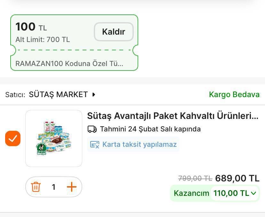Remove the 100 TL coupon with Kaldır
Image resolution: width=265 pixels, height=217 pixels.
(114, 32)
